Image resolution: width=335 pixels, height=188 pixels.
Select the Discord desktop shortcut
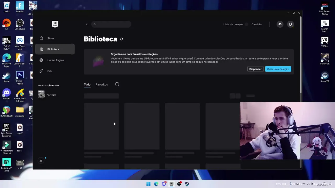(x=7, y=94)
